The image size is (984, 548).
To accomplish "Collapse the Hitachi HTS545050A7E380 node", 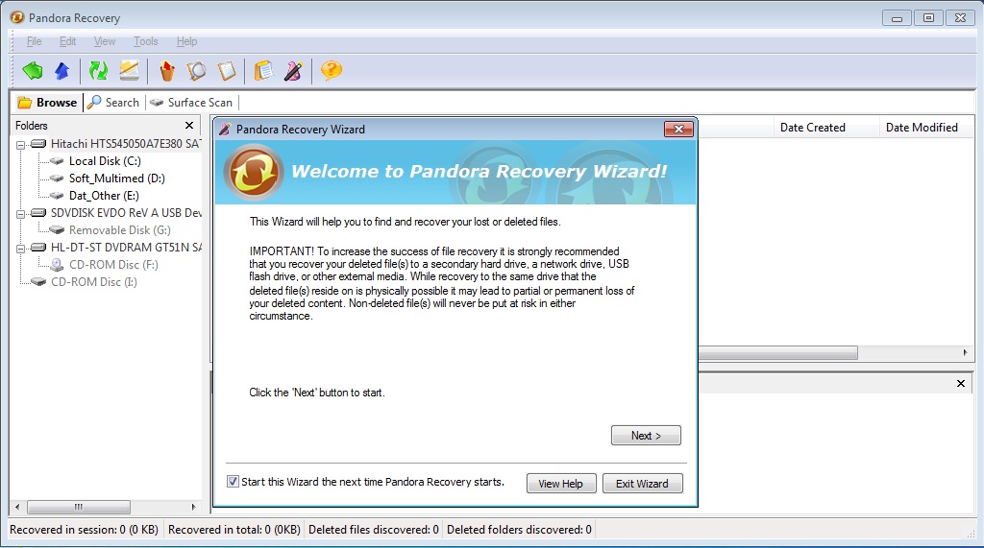I will [x=21, y=145].
